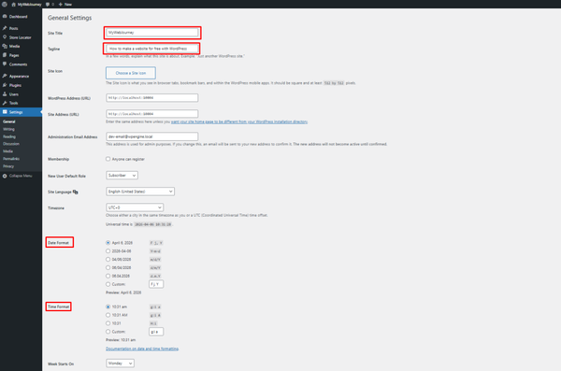Click the Comments icon in the sidebar
The image size is (561, 371).
click(x=5, y=64)
